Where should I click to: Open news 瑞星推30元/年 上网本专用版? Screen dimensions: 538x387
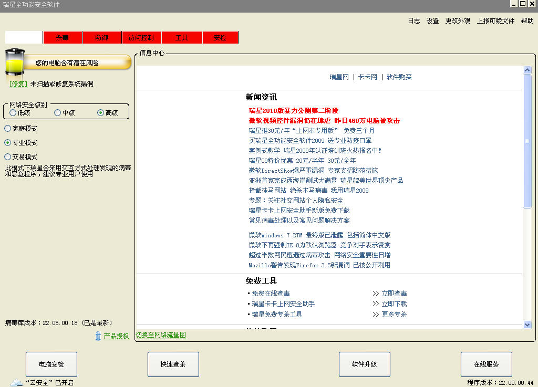(312, 131)
